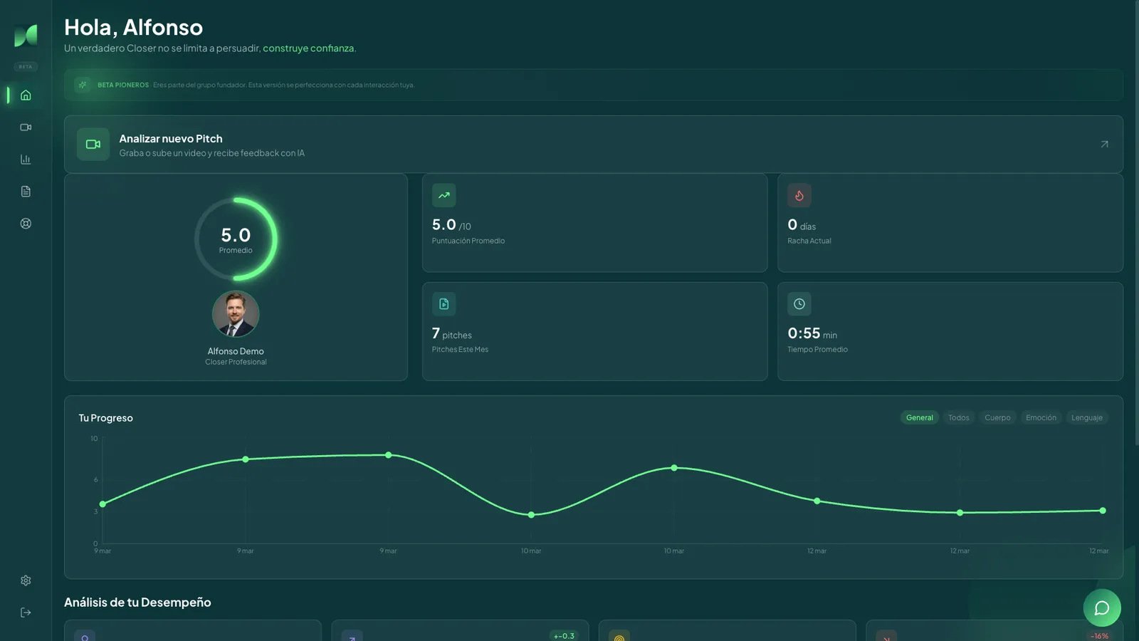Click the trending-up icon in Puntuación Promedio card

(443, 195)
